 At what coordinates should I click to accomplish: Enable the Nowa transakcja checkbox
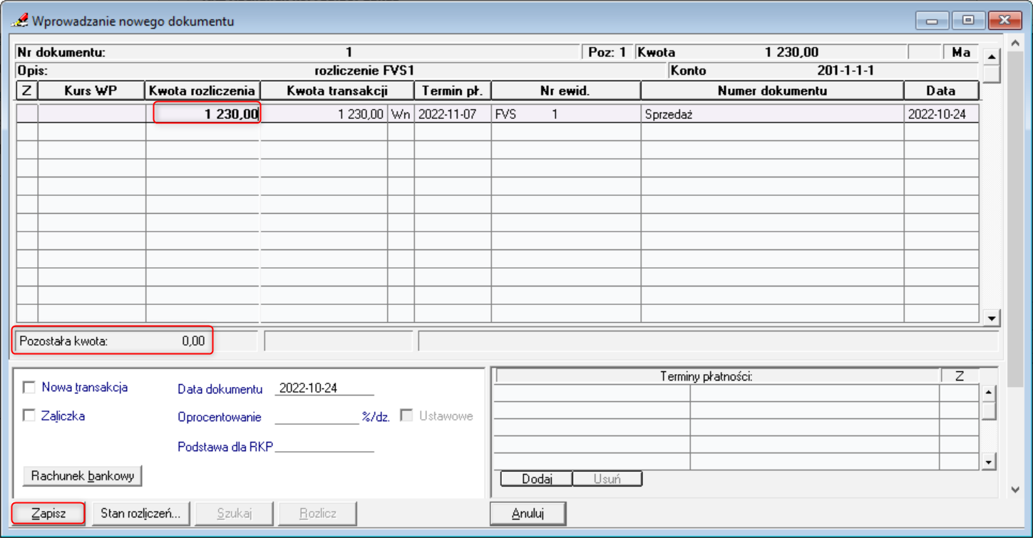click(x=29, y=388)
